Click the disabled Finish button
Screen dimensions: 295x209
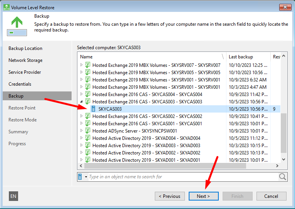pos(238,196)
